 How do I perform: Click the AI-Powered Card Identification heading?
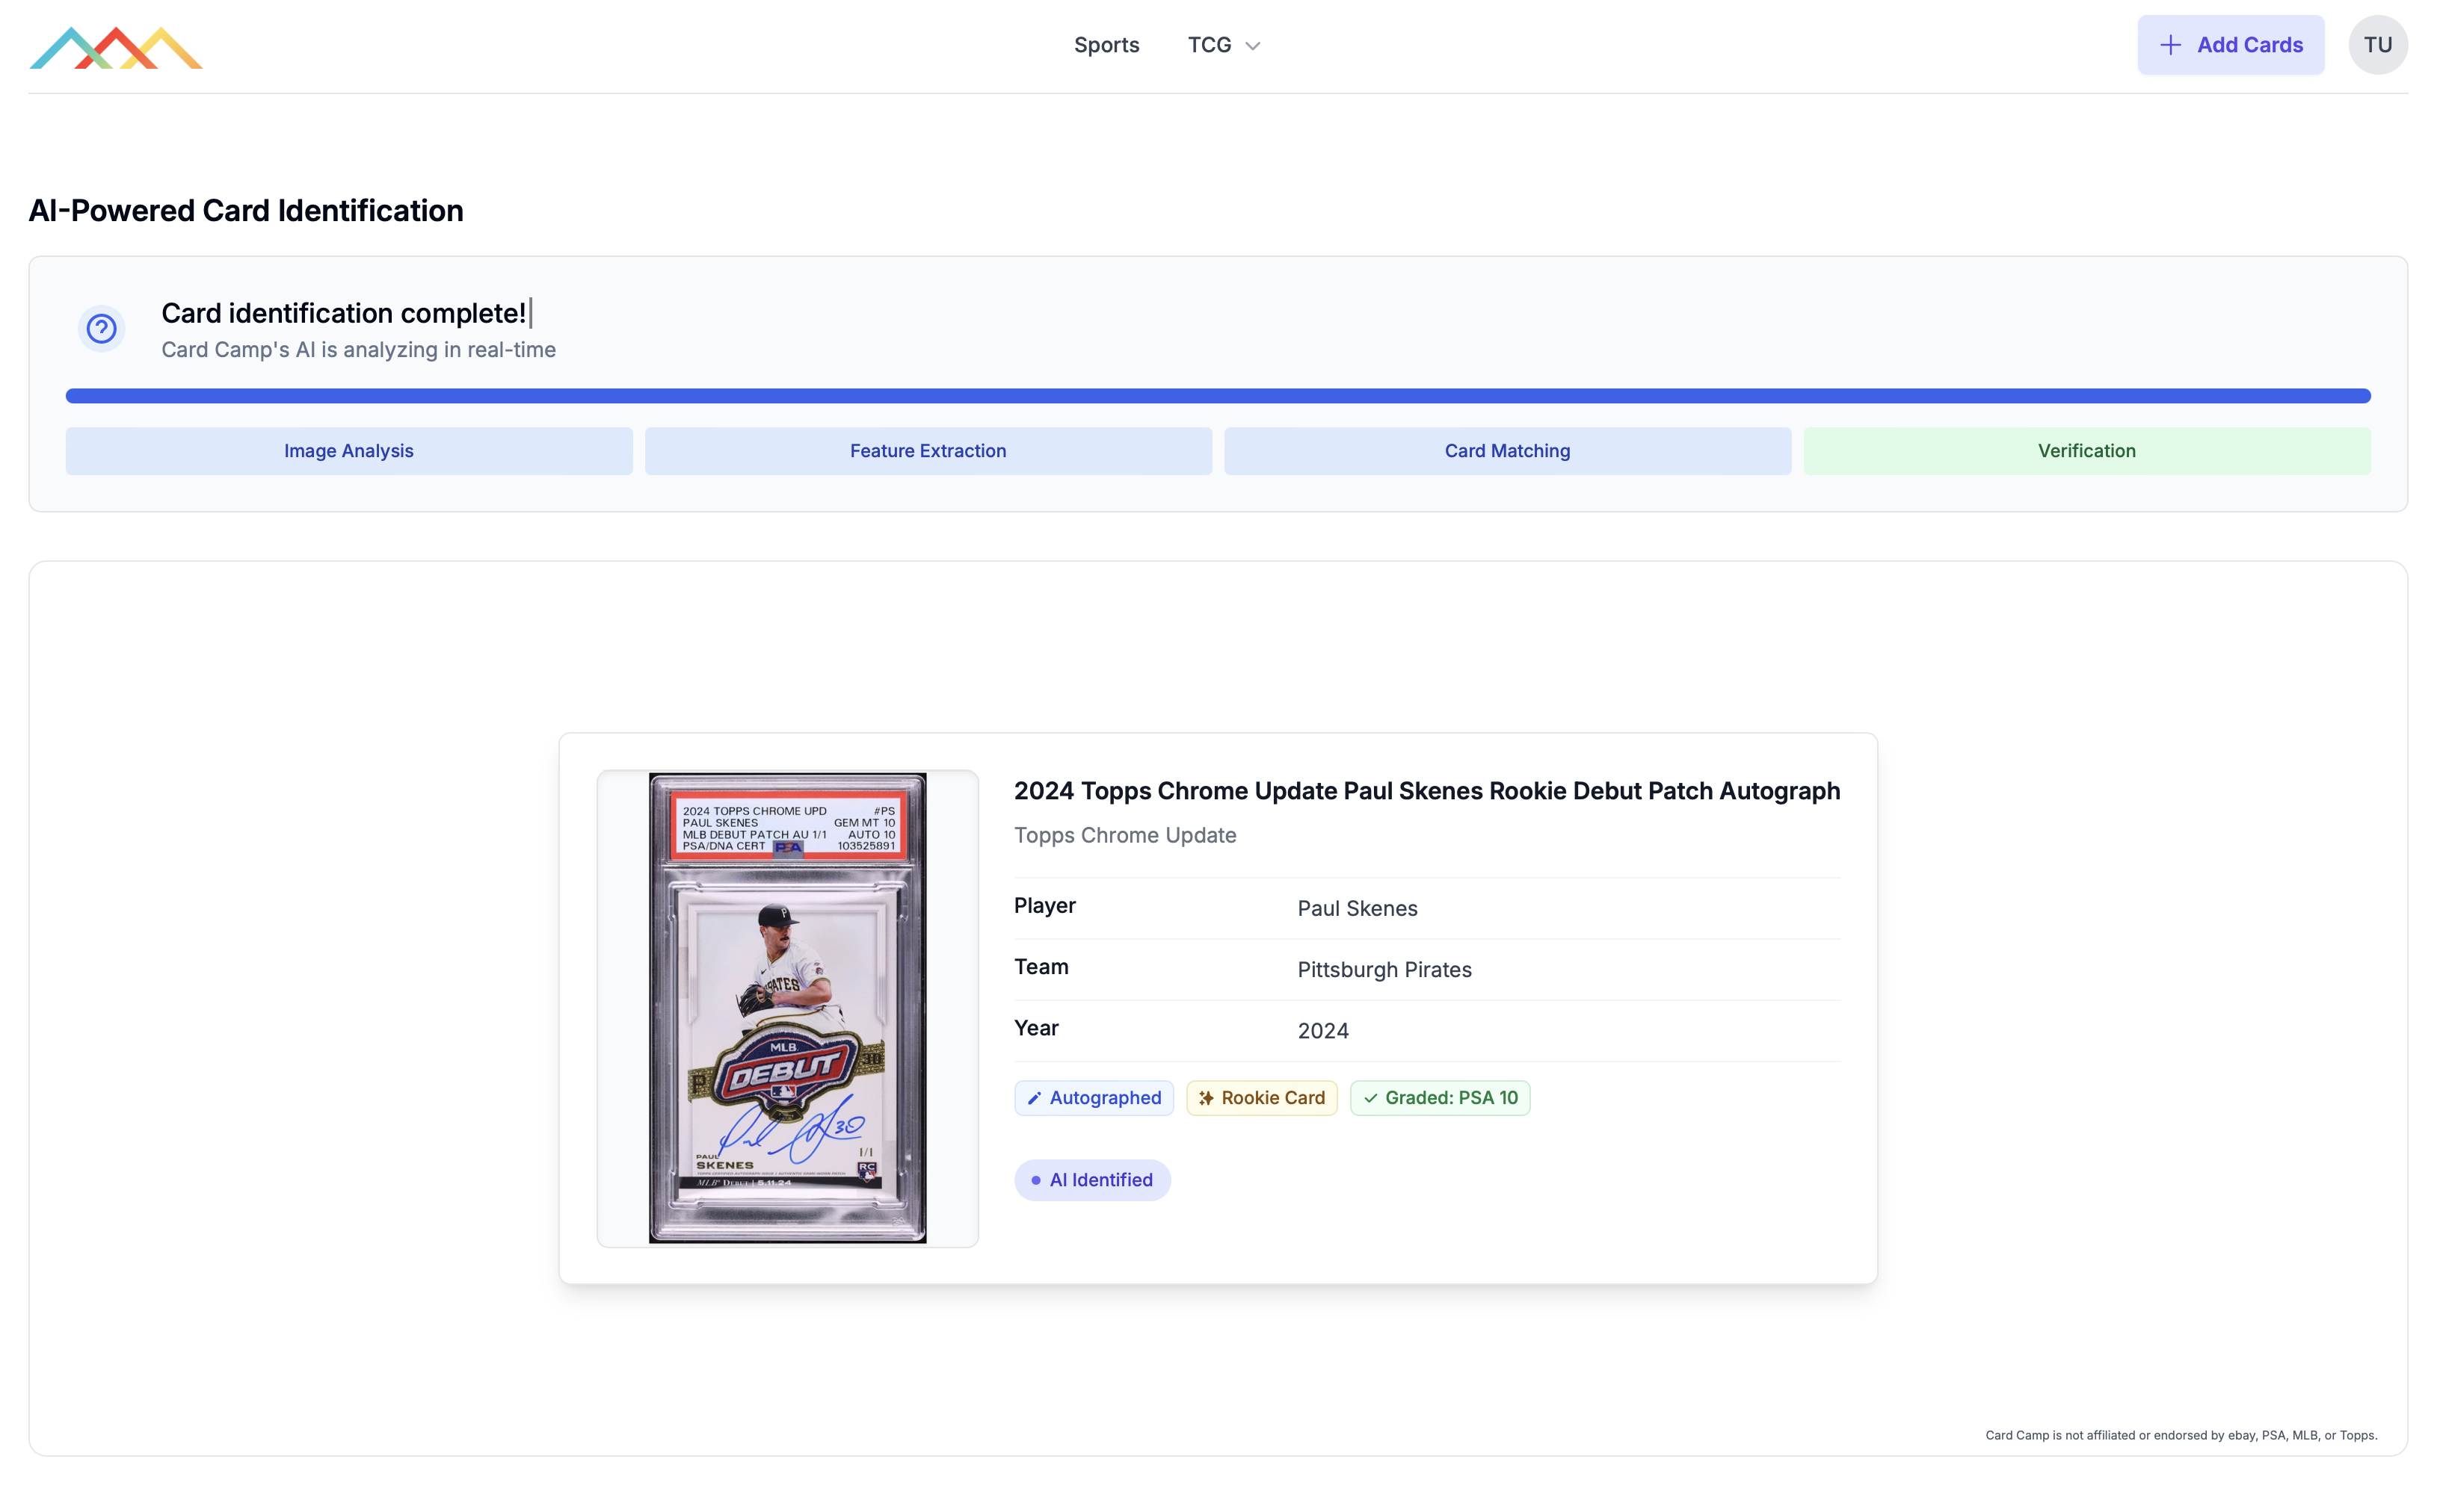[x=246, y=211]
